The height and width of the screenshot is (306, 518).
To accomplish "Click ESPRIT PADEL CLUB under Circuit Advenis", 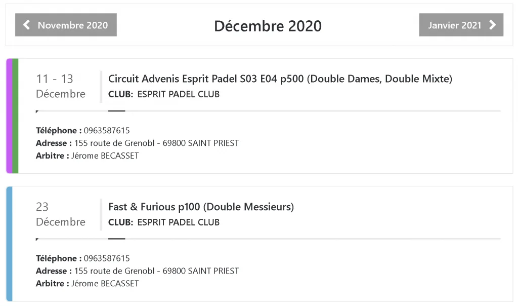I will click(x=178, y=94).
